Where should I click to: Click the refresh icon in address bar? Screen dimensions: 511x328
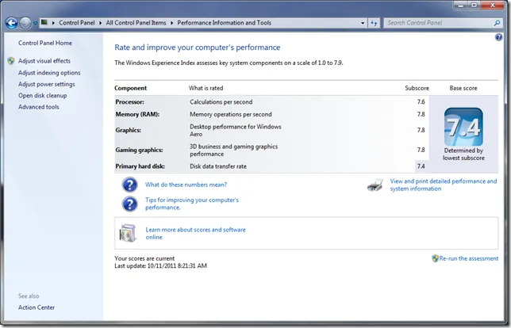click(373, 23)
